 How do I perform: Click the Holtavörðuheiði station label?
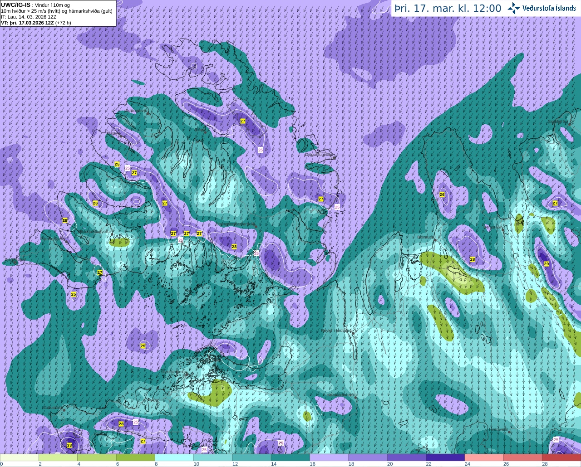click(340, 395)
